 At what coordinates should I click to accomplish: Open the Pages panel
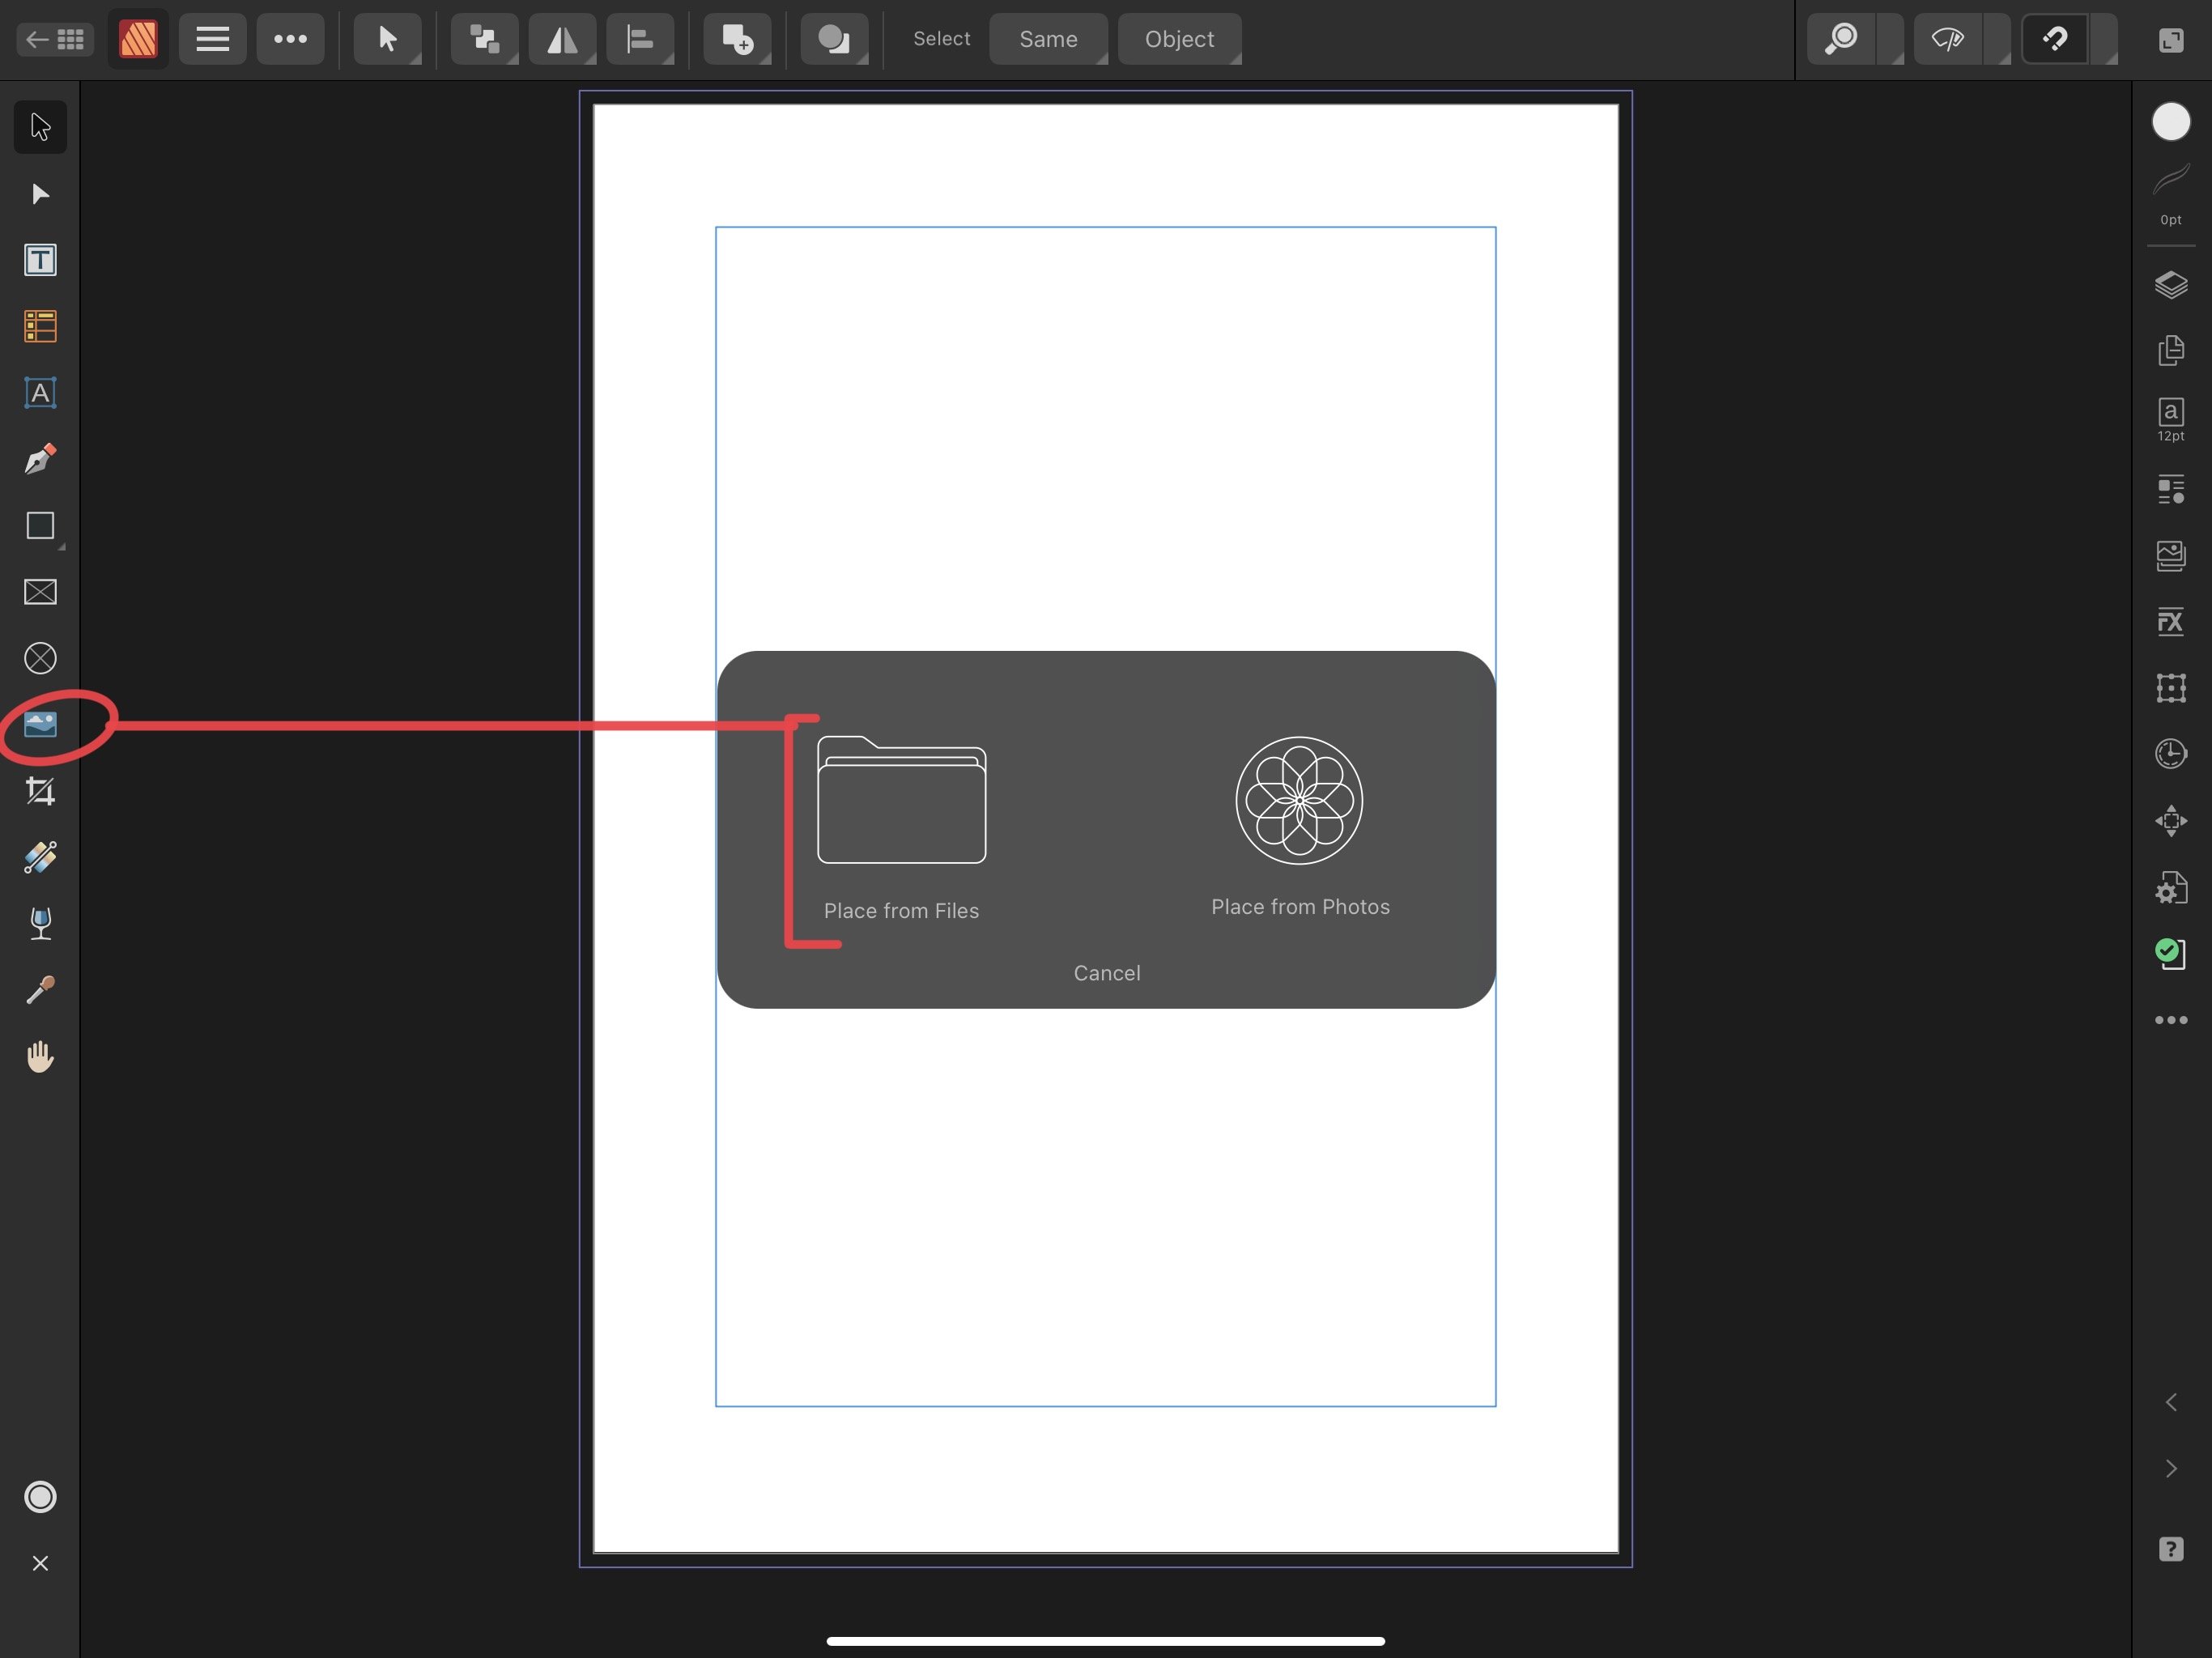[x=2171, y=350]
